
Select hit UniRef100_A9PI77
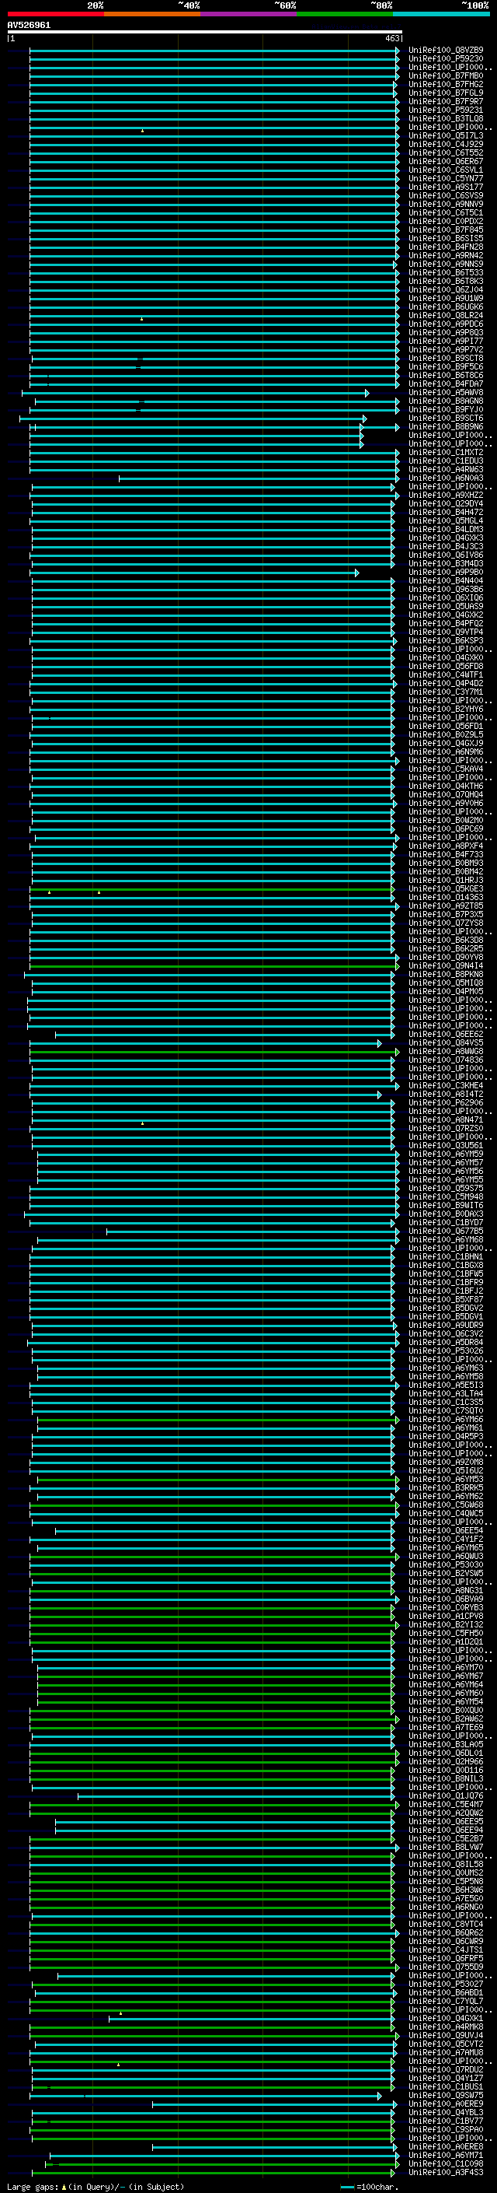pyautogui.click(x=445, y=341)
